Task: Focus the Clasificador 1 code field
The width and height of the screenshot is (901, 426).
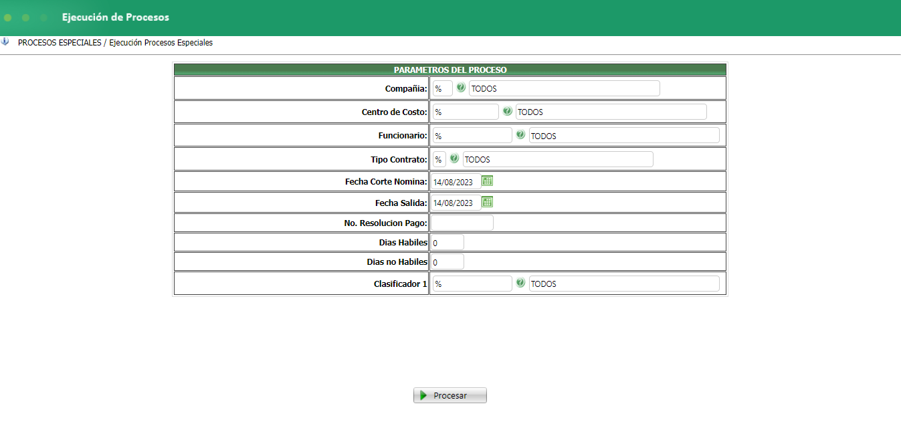Action: pyautogui.click(x=472, y=284)
